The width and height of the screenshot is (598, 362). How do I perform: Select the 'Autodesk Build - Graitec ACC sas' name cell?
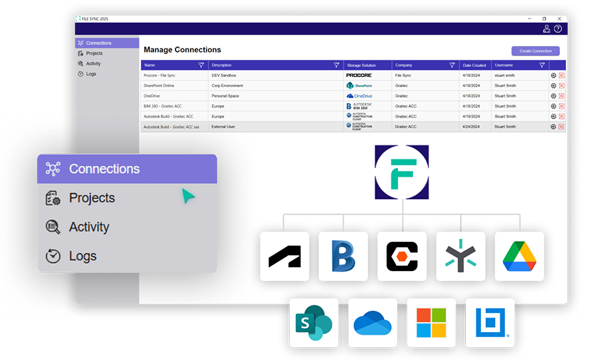[175, 126]
